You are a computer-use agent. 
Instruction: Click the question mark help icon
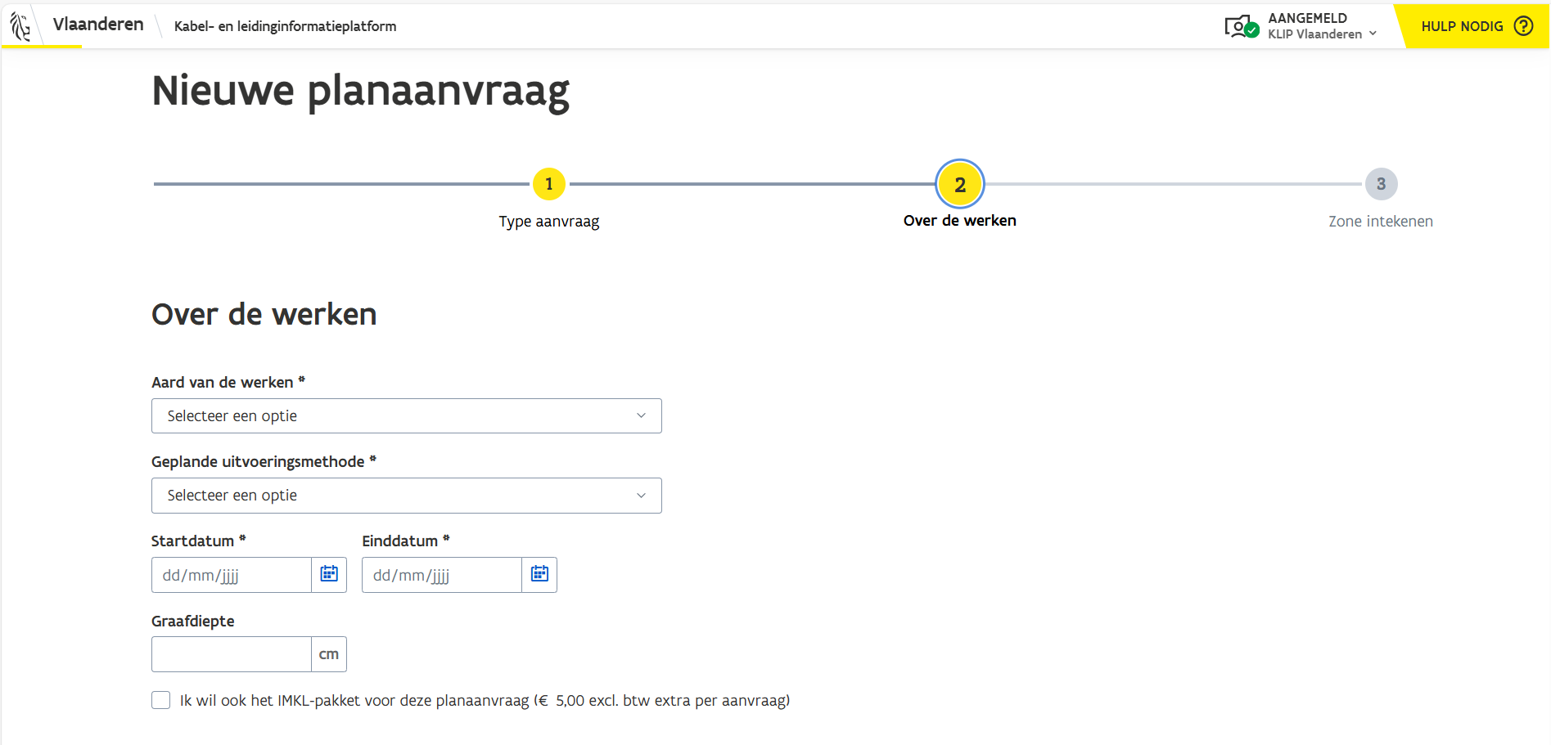click(1523, 26)
